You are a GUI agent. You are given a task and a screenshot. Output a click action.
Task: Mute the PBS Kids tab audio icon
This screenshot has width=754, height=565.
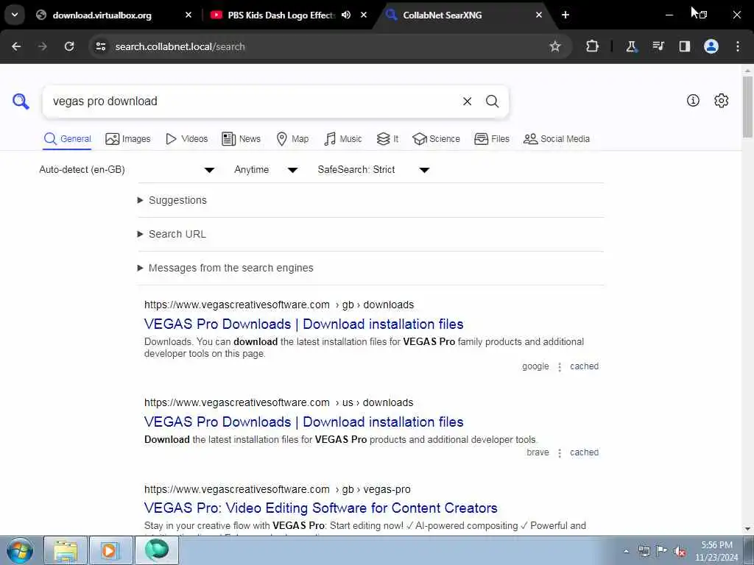346,15
